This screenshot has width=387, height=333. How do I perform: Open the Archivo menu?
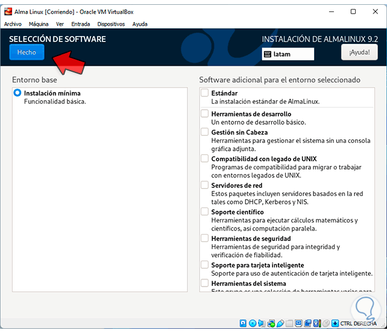[13, 24]
